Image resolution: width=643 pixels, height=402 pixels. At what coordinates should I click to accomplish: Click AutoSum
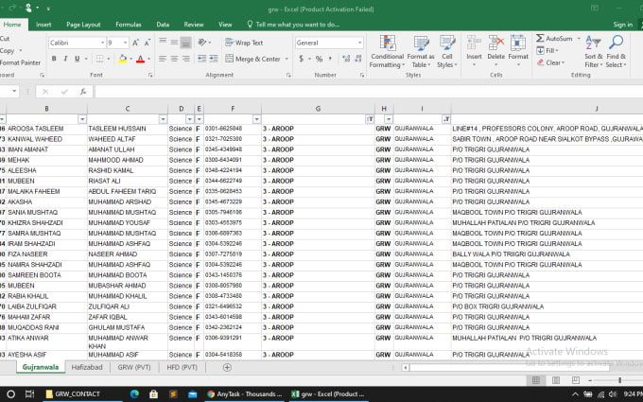pos(554,38)
